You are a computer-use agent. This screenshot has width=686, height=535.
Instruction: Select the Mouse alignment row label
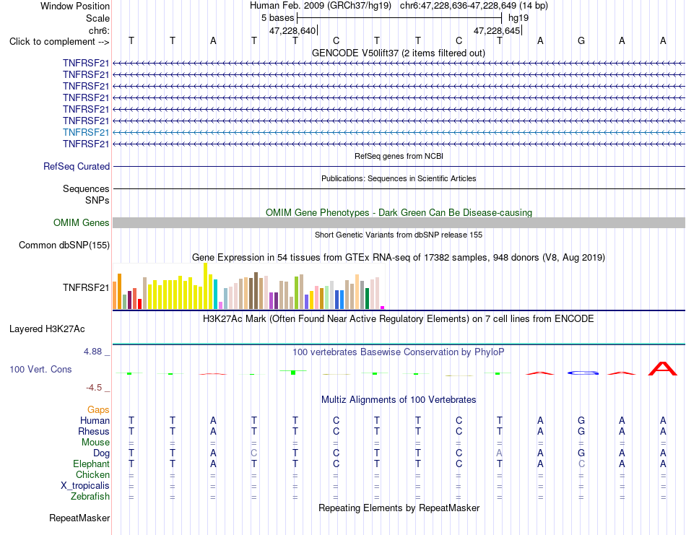(x=95, y=443)
